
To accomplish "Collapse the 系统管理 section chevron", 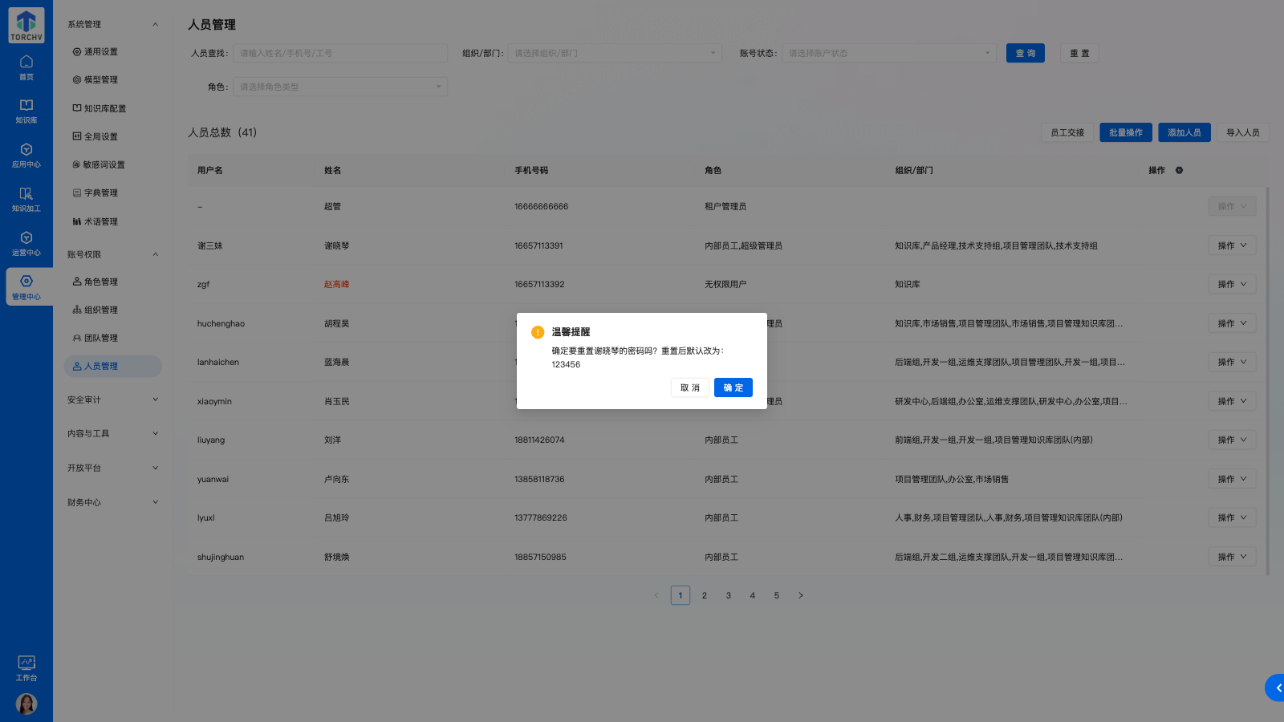I will pos(155,24).
